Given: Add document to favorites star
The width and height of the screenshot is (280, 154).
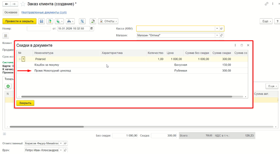Looking at the screenshot, I should tap(23, 4).
